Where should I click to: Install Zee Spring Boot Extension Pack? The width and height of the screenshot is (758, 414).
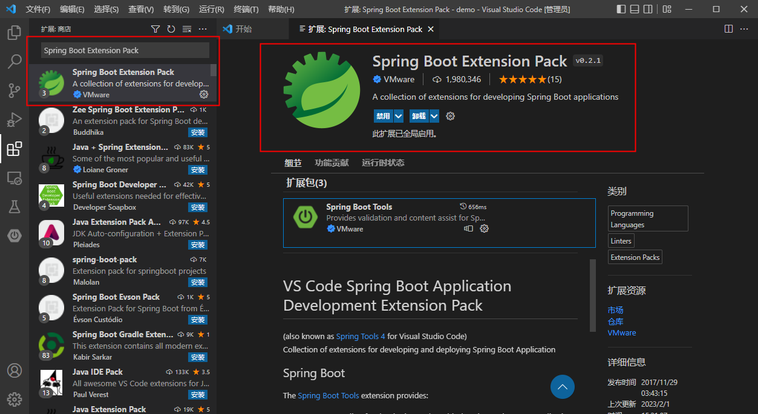(198, 132)
